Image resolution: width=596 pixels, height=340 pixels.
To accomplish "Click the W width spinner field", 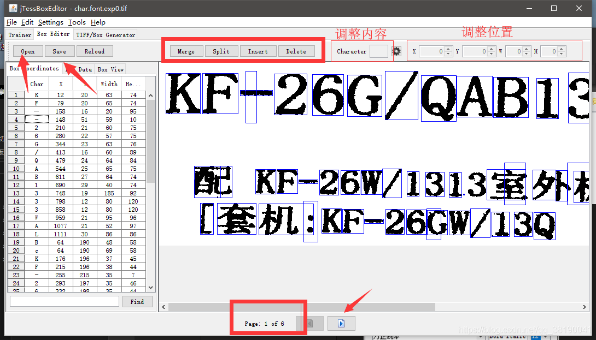I will tap(515, 51).
